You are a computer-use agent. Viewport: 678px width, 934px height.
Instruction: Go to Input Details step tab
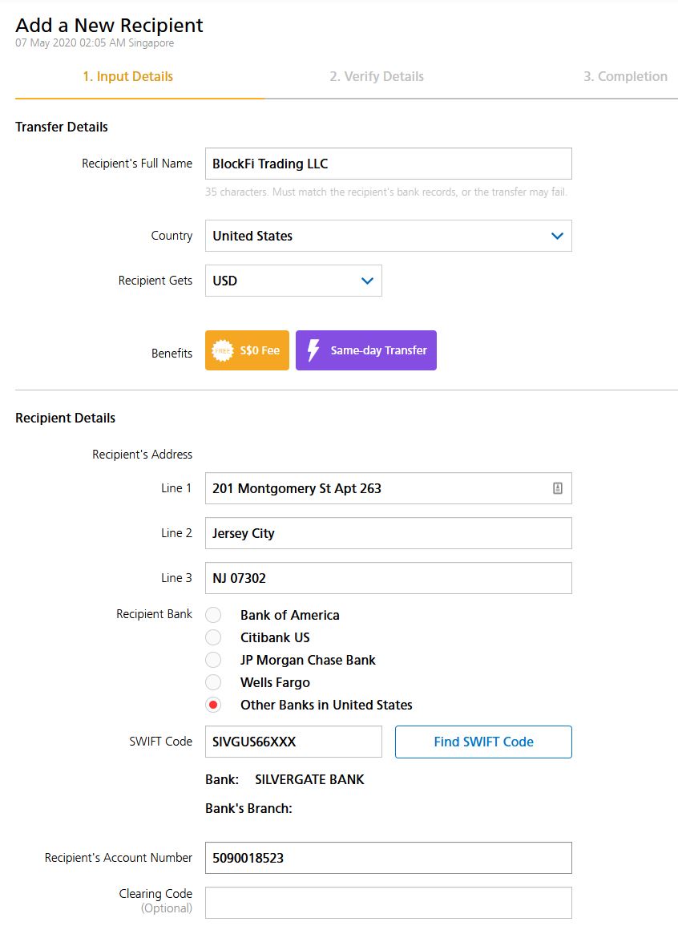coord(128,76)
